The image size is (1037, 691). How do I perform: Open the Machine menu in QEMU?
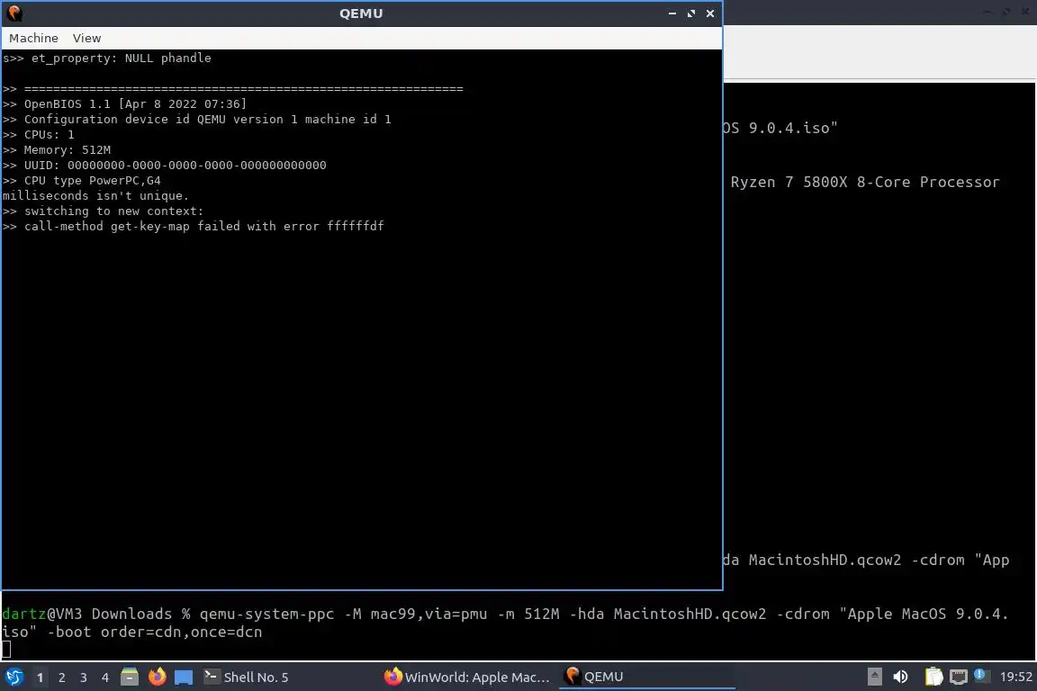33,39
